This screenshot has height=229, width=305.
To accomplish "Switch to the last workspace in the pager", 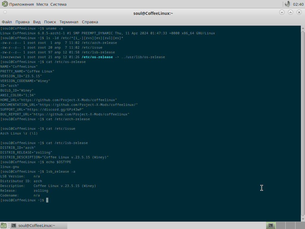I will (300, 225).
